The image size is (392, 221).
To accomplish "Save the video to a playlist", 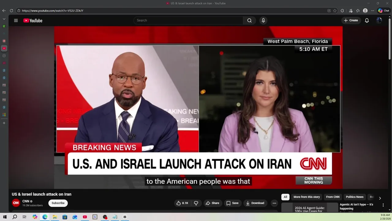I will pos(232,203).
